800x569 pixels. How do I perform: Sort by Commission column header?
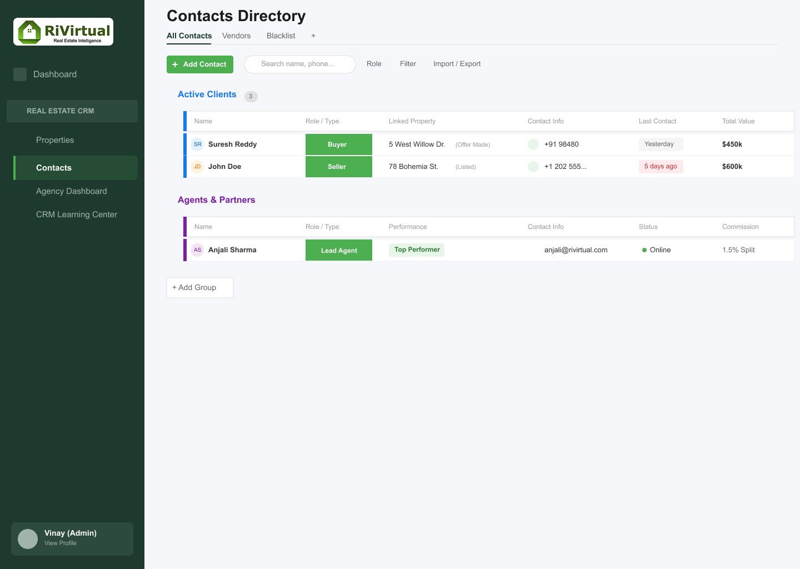coord(740,227)
